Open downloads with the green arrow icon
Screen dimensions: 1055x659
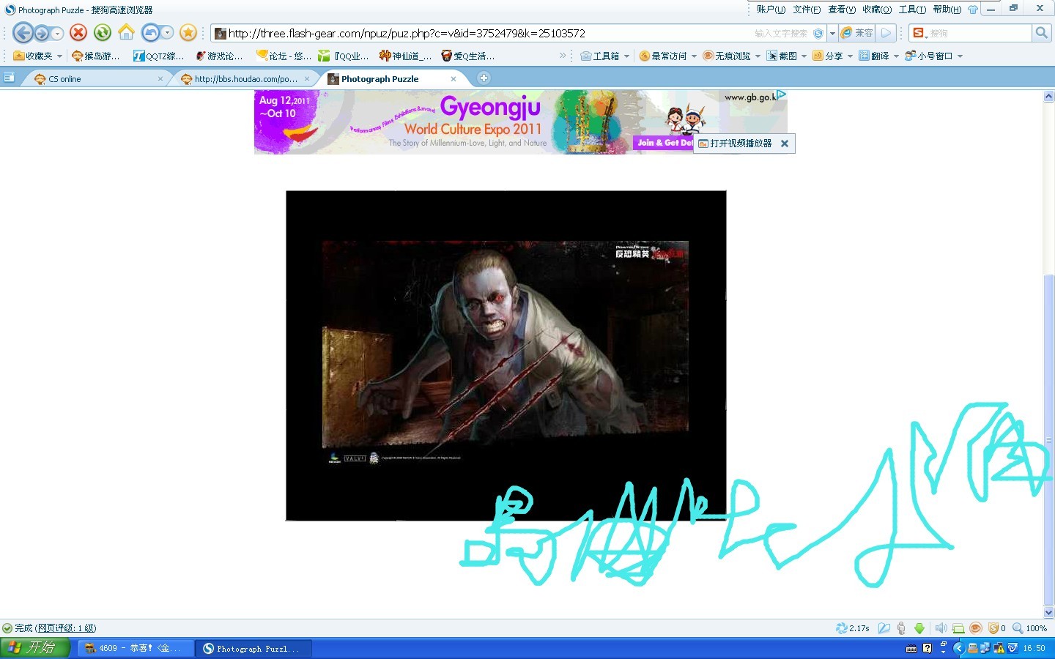pyautogui.click(x=919, y=628)
